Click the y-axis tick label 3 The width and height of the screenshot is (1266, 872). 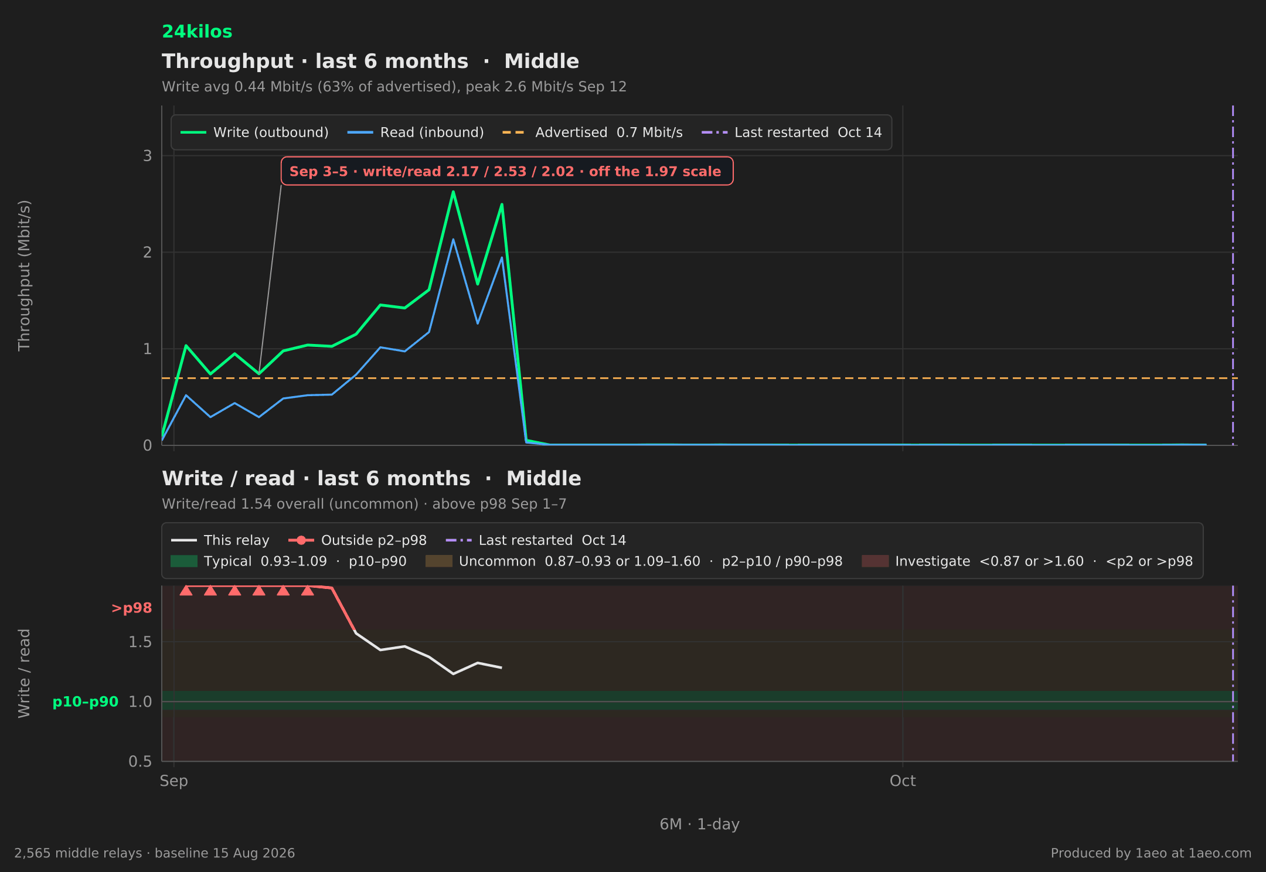tap(148, 156)
